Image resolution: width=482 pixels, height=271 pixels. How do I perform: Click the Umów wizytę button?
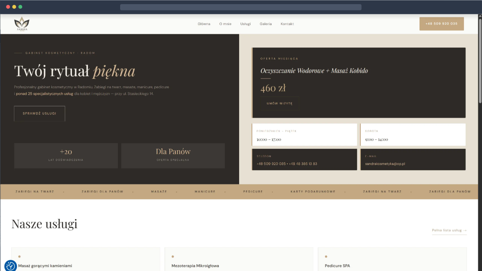279,104
